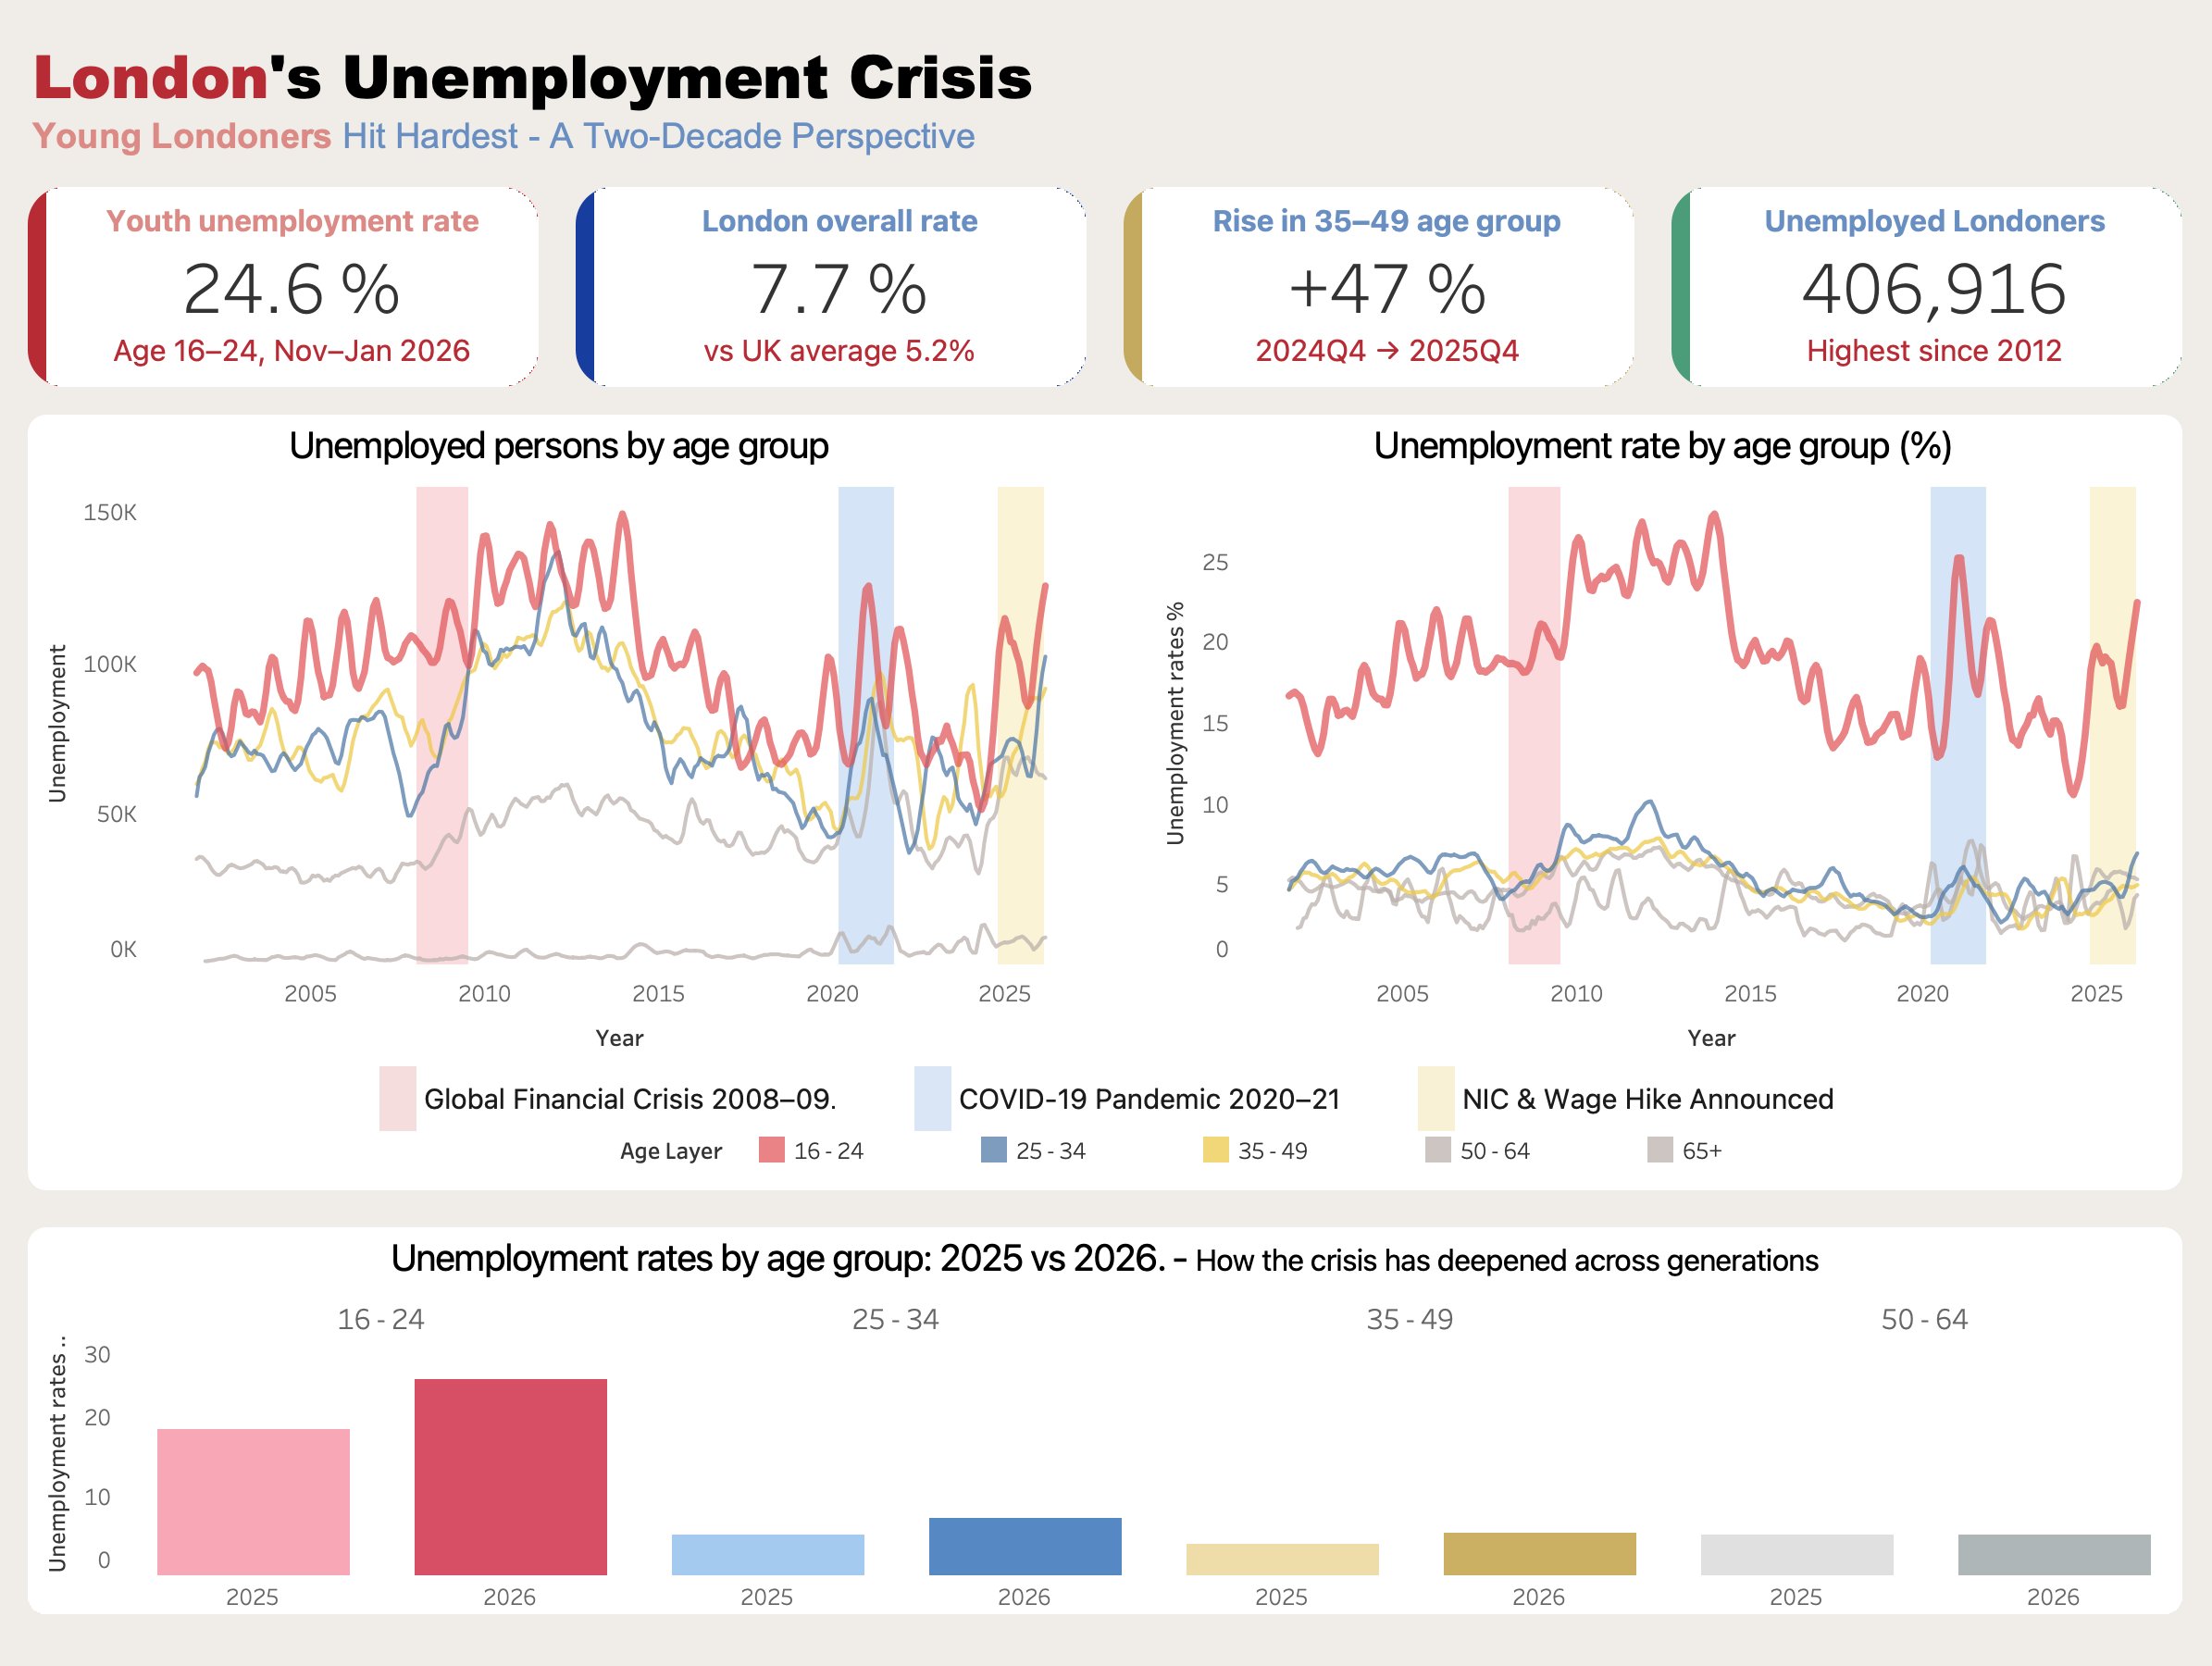The height and width of the screenshot is (1666, 2212).
Task: Click the 65+ legend color swatch
Action: [1659, 1150]
